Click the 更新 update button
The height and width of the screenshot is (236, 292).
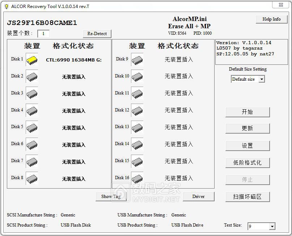pyautogui.click(x=247, y=129)
